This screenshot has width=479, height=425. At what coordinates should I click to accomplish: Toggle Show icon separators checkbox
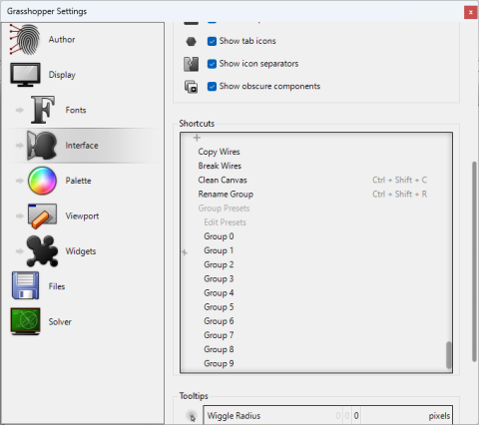[212, 64]
